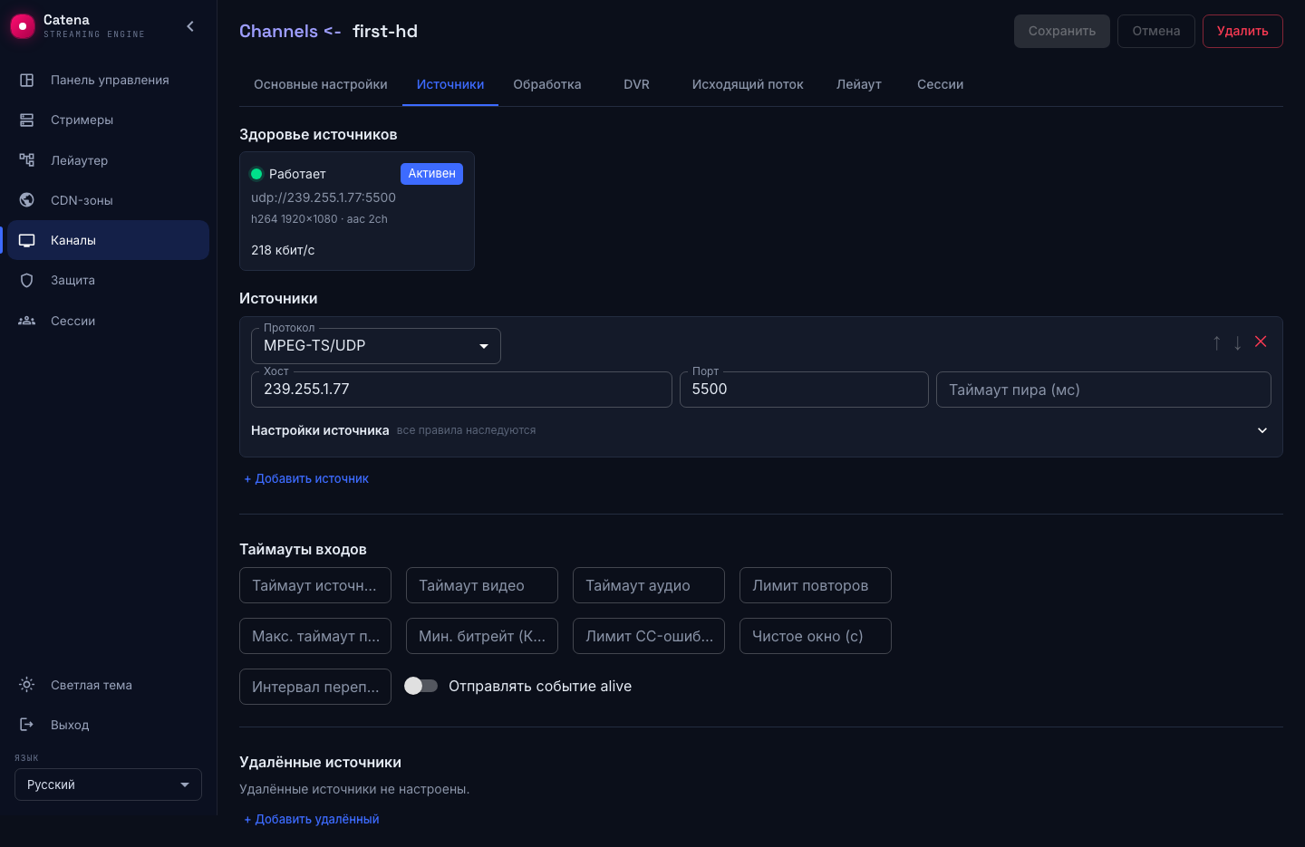Click the Активен badge
The height and width of the screenshot is (847, 1305).
pos(431,174)
